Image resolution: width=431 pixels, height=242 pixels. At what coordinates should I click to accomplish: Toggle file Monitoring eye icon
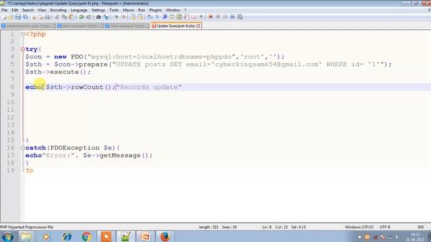[x=201, y=17]
